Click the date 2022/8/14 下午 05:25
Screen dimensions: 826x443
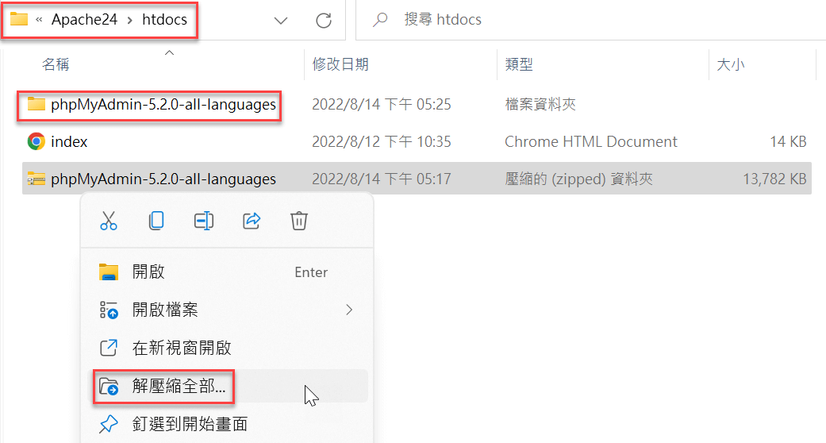click(x=382, y=105)
